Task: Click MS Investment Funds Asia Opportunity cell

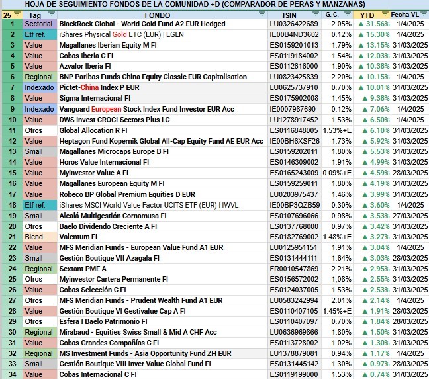Action: coord(162,354)
